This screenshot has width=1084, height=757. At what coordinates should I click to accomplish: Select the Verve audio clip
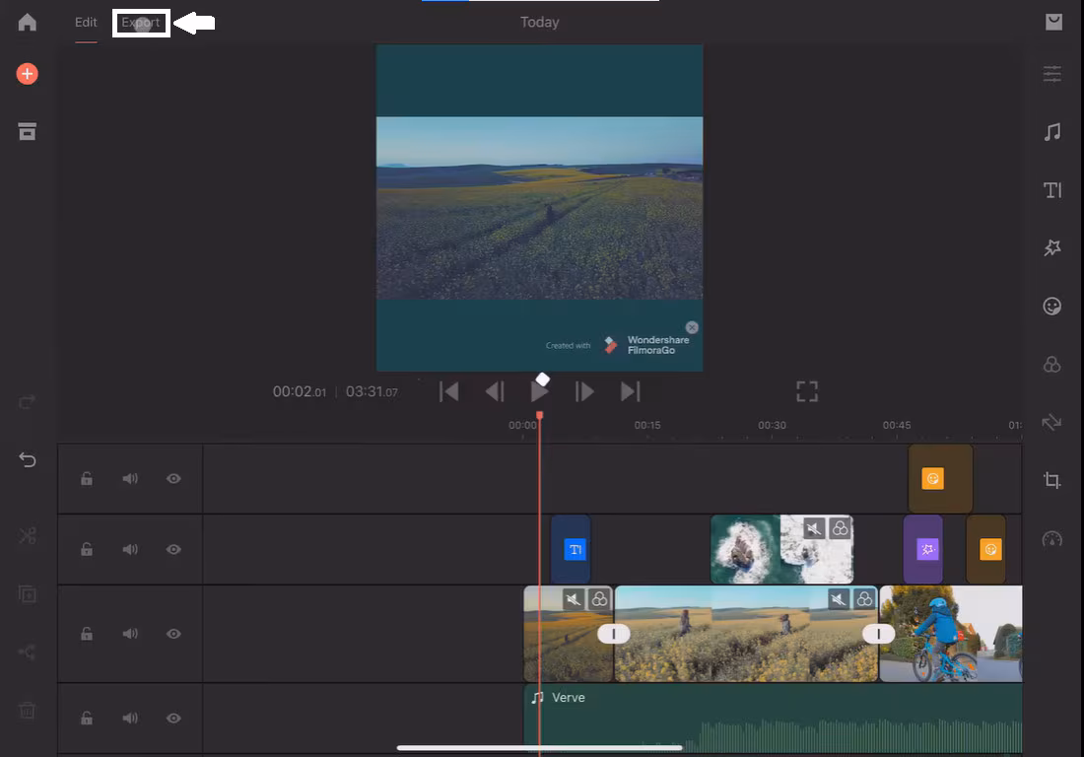point(773,719)
